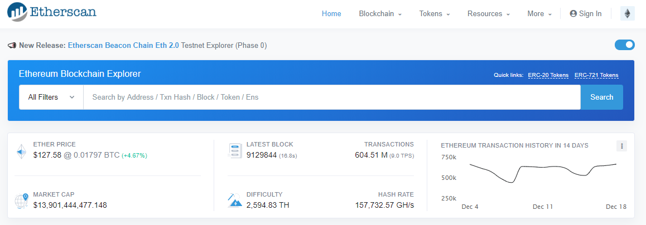This screenshot has width=646, height=225.
Task: Open the Etherscan Beacon Chain Eth 2.0 link
Action: 123,46
